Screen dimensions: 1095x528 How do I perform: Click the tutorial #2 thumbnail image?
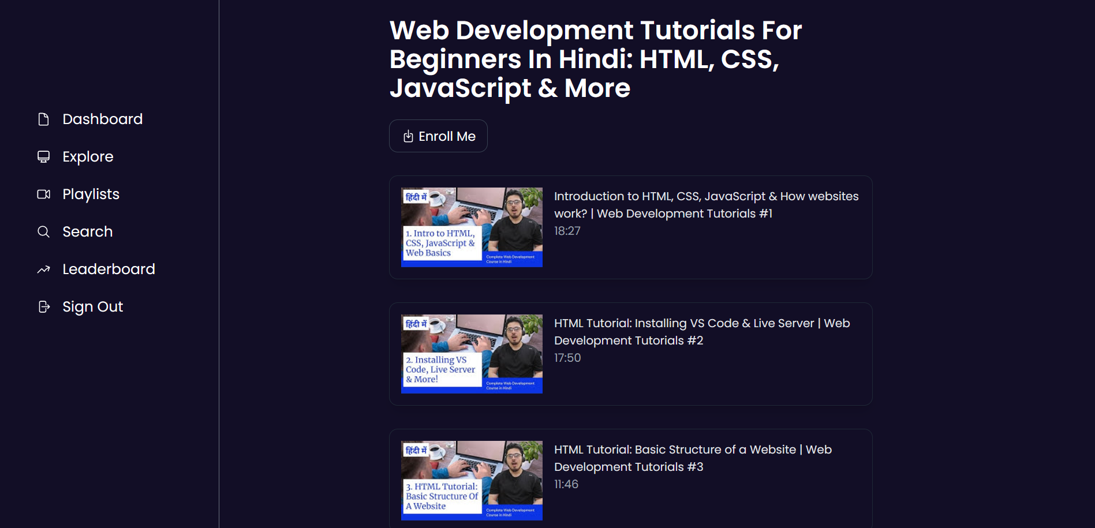472,354
